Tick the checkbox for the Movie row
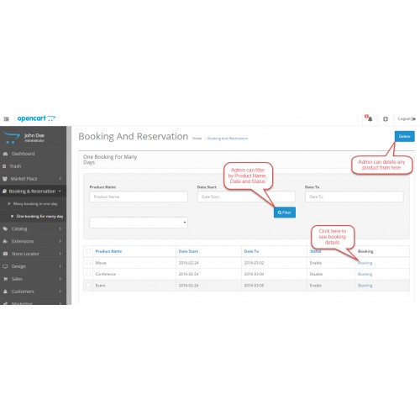 click(88, 263)
